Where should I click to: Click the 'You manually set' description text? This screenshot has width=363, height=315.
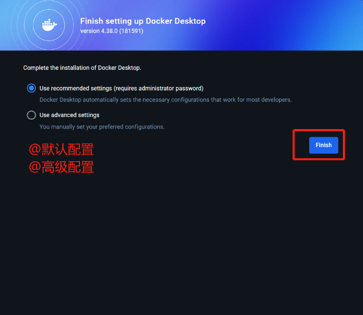coord(102,127)
